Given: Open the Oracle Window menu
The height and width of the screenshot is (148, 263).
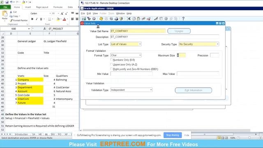Looking at the screenshot, I should pos(120,14).
